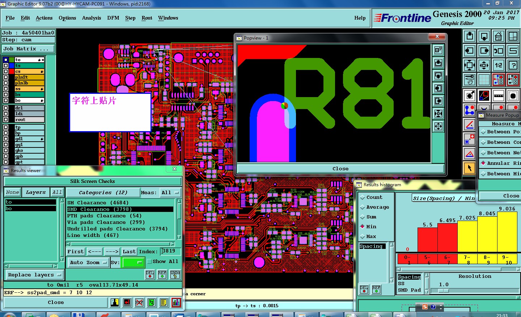Open the Analysis menu
The width and height of the screenshot is (521, 317).
coord(92,18)
